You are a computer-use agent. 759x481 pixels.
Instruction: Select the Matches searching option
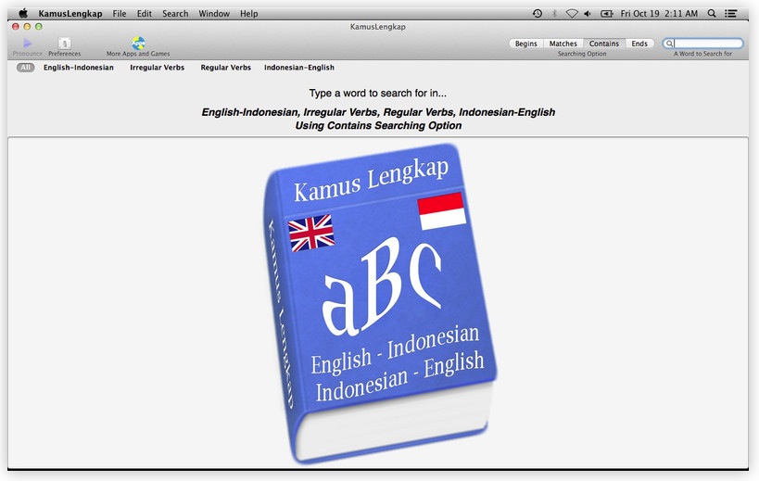[563, 44]
